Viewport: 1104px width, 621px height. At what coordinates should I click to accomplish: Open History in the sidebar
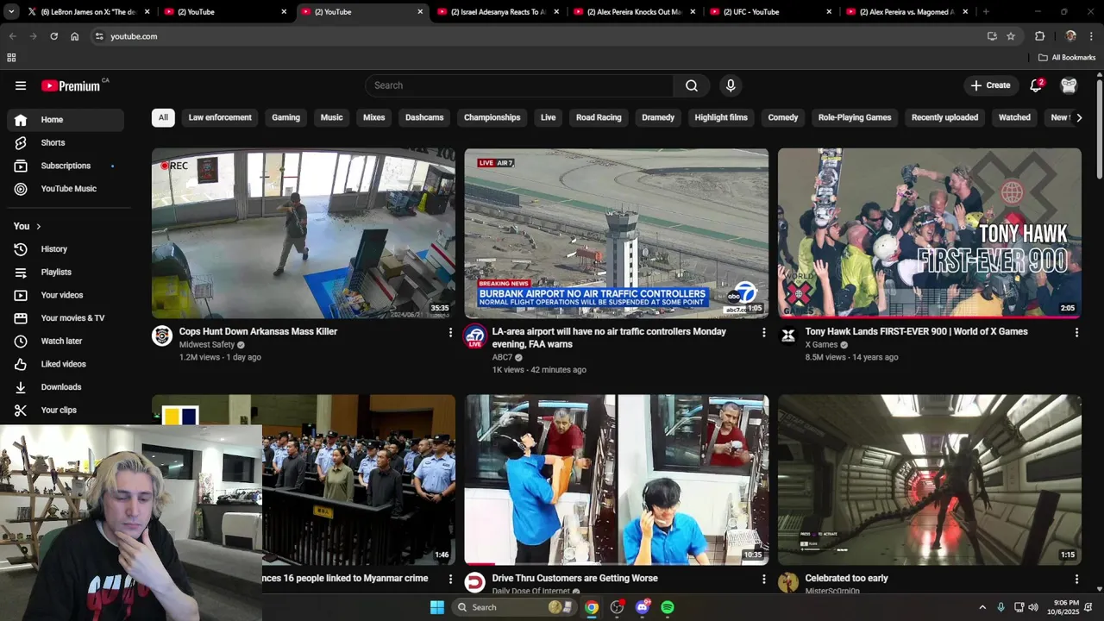click(x=66, y=249)
